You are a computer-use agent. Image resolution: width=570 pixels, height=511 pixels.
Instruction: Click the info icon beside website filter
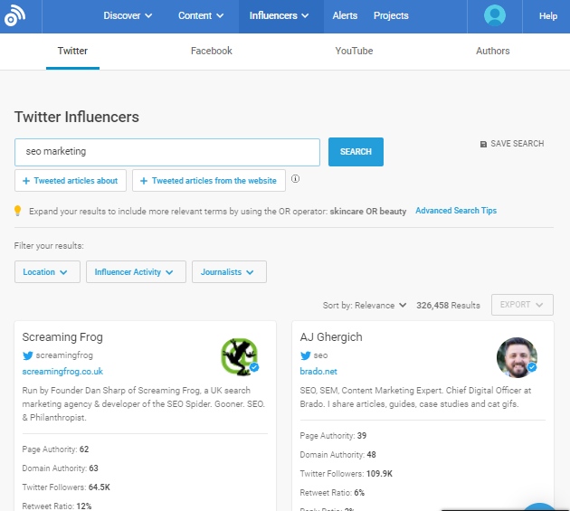click(x=295, y=179)
